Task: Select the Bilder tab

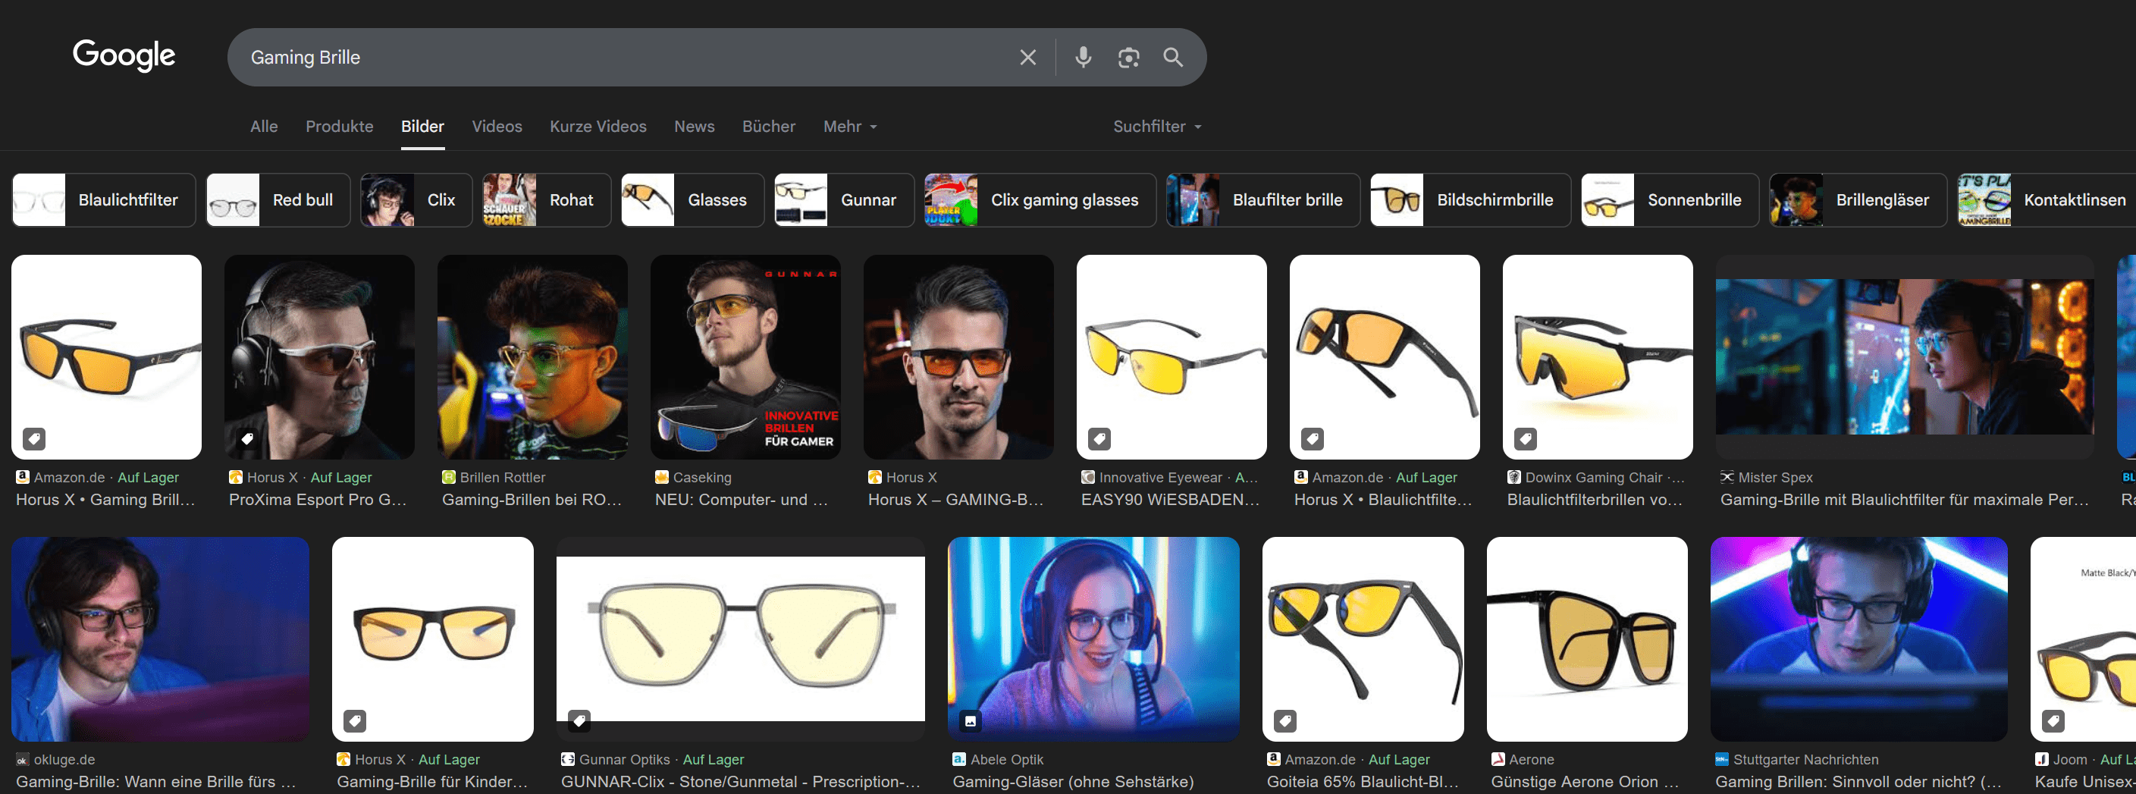Action: coord(423,126)
